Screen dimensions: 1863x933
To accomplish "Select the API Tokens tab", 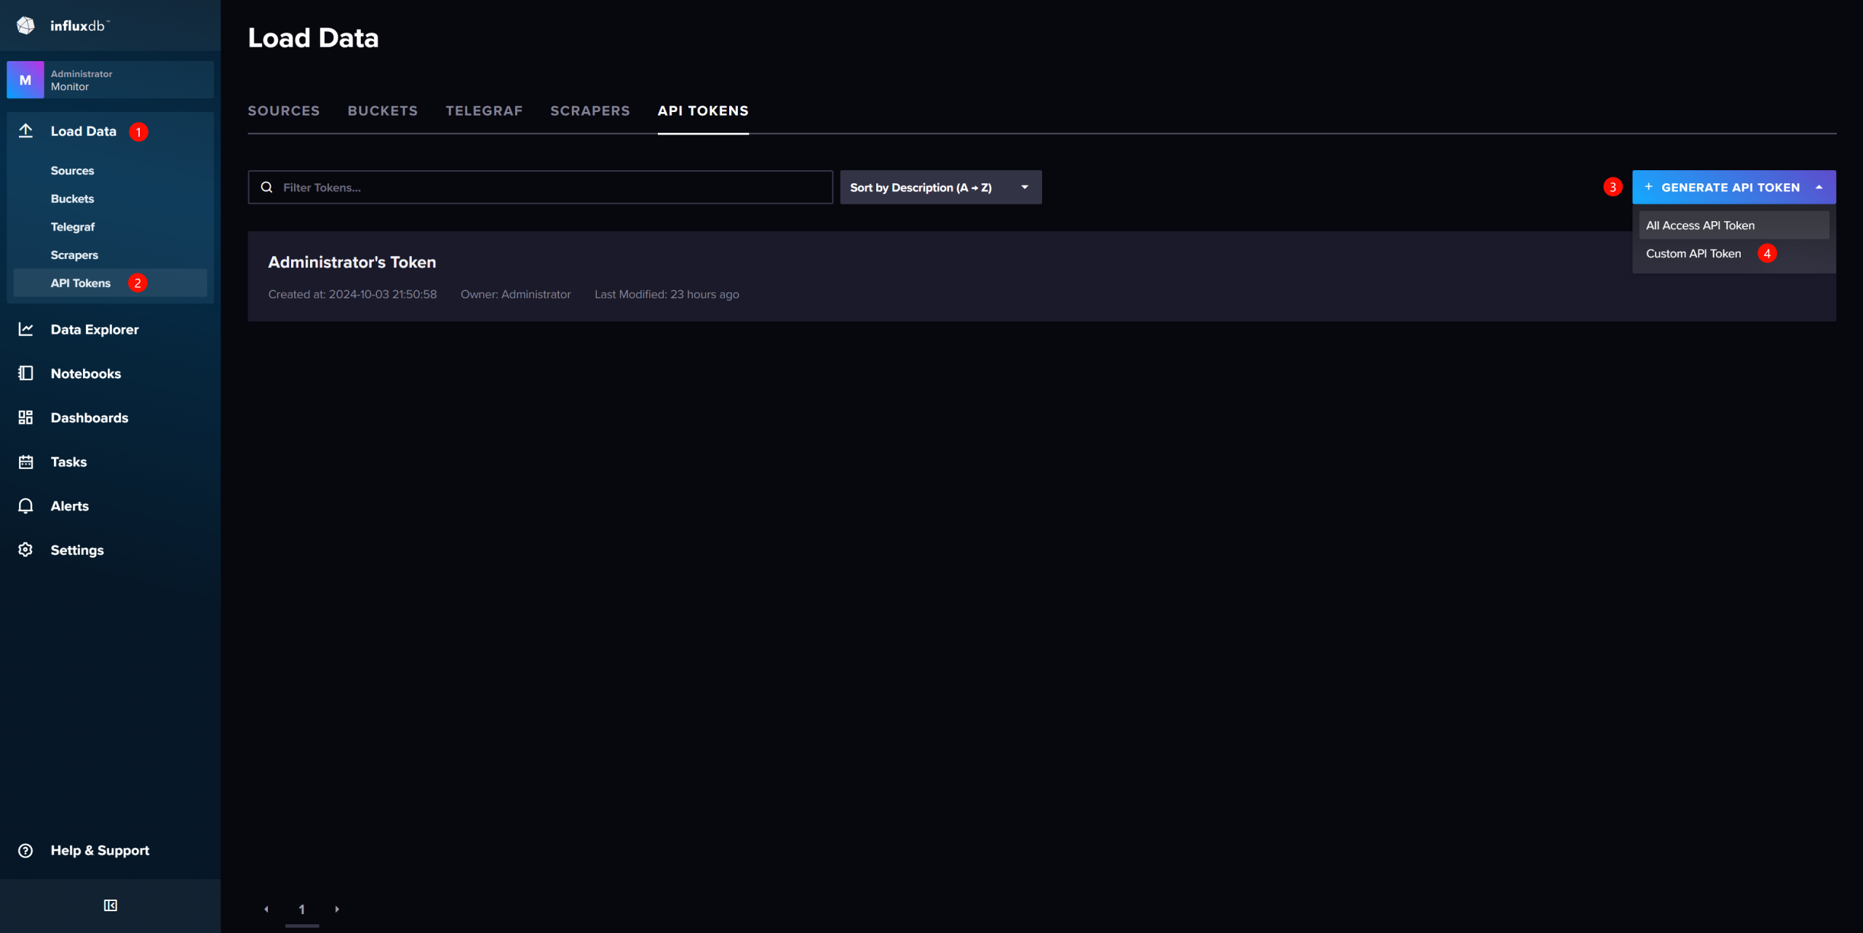I will coord(703,111).
